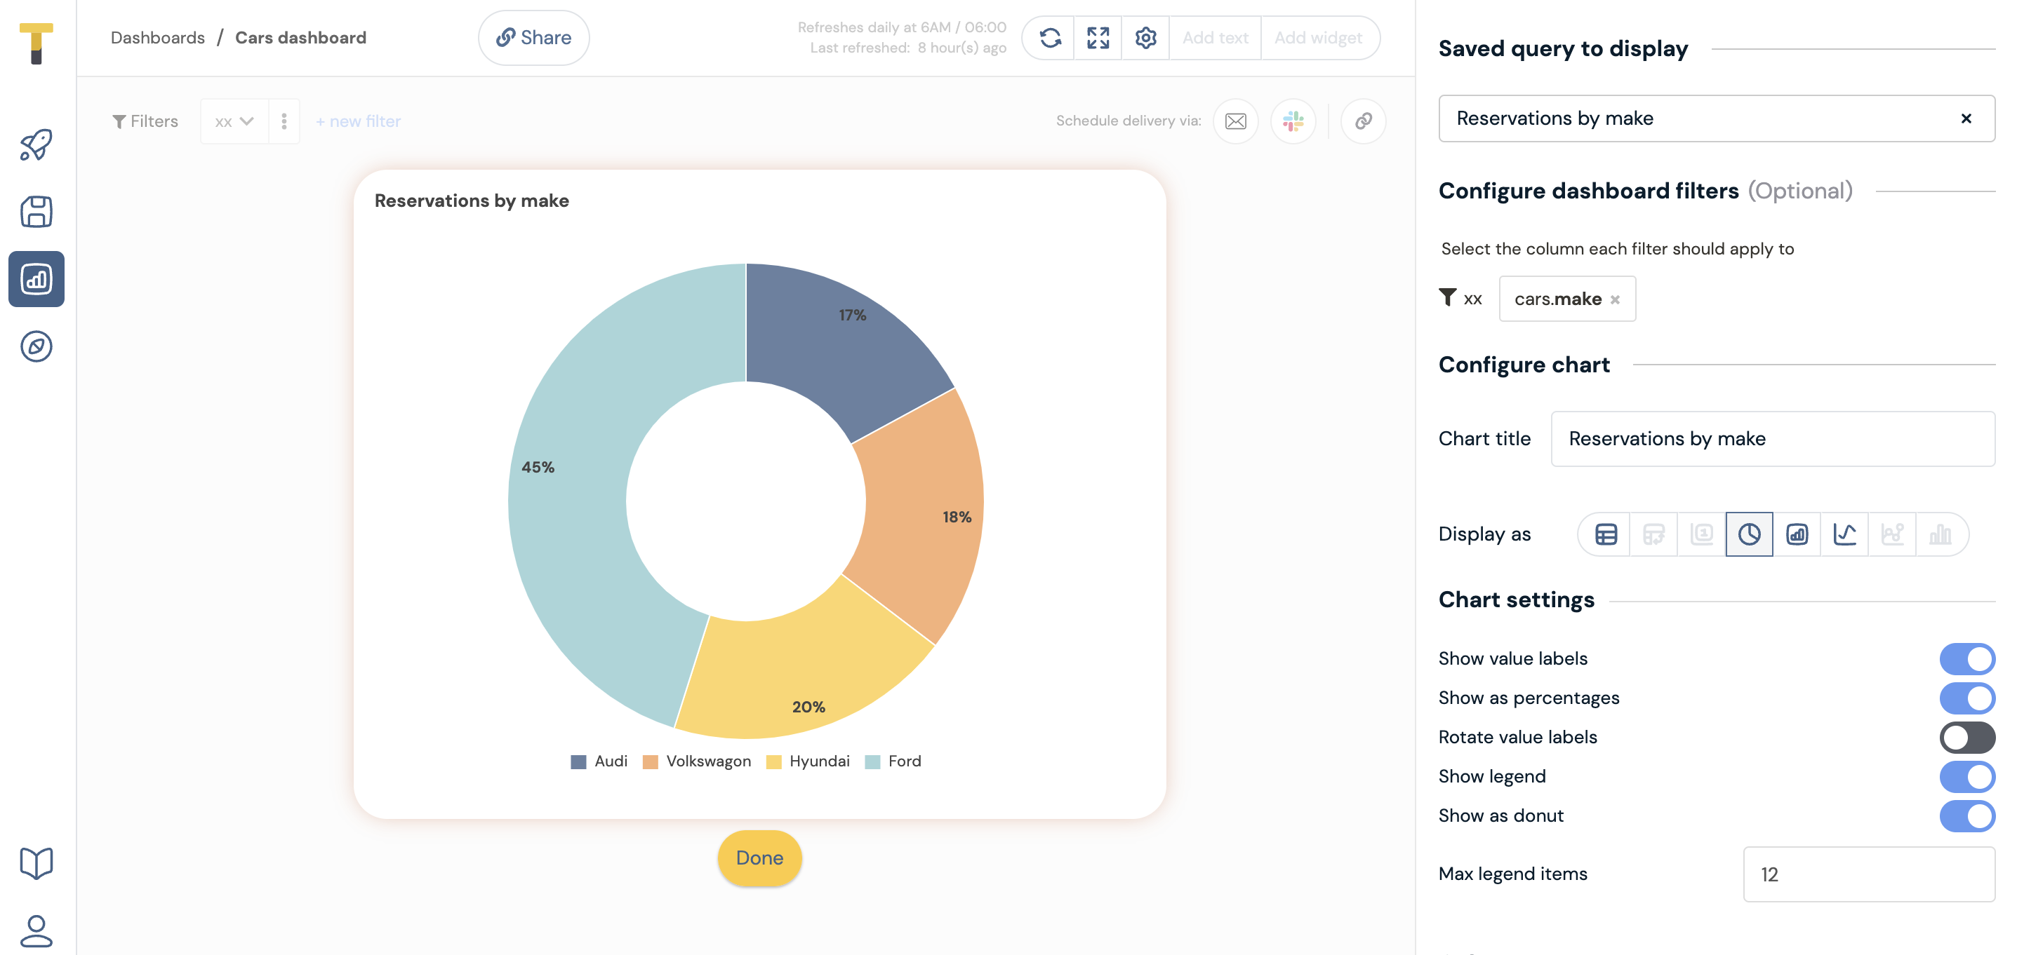Click the Audi legend color swatch
2017x955 pixels.
[x=578, y=761]
